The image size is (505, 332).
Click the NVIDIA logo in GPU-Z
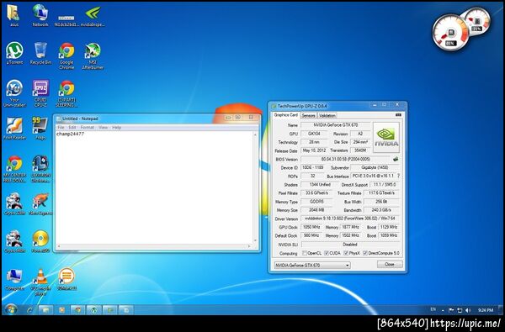(386, 137)
